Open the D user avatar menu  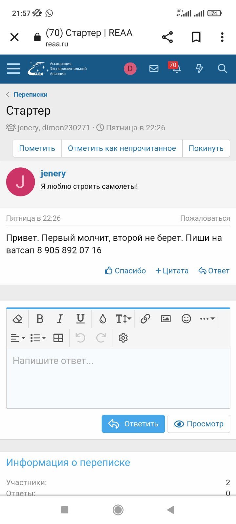pyautogui.click(x=130, y=69)
